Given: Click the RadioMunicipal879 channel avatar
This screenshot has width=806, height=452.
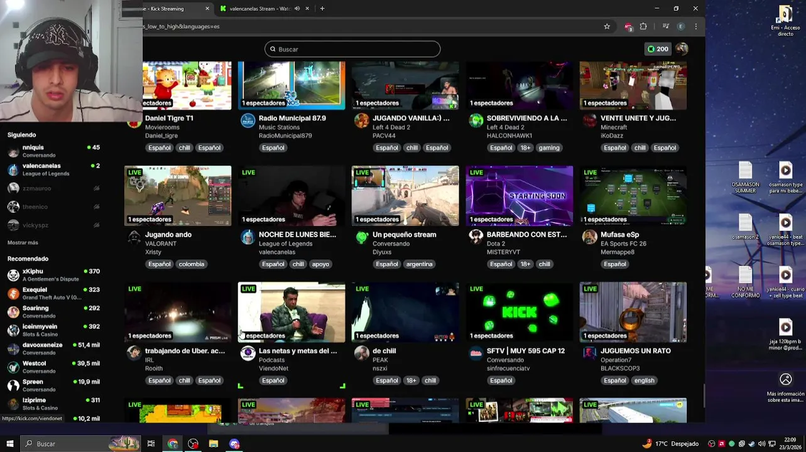Looking at the screenshot, I should (248, 121).
